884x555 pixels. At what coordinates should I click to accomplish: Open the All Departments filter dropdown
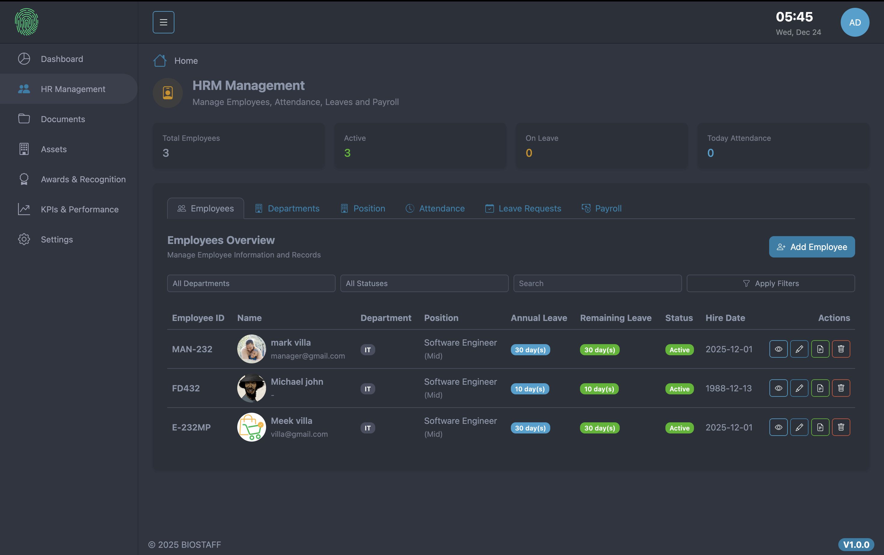tap(251, 283)
